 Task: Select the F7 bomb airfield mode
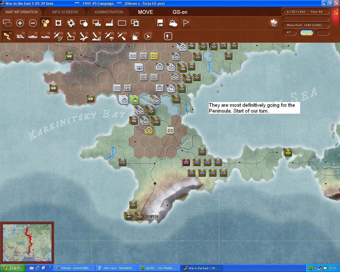tap(84, 36)
